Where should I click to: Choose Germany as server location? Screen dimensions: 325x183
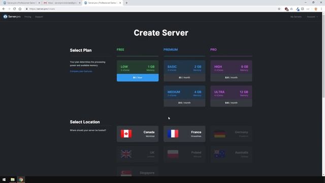pos(232,134)
